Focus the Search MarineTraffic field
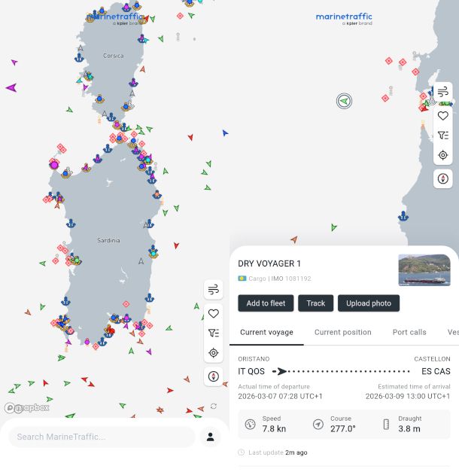The image size is (459, 472). (102, 437)
